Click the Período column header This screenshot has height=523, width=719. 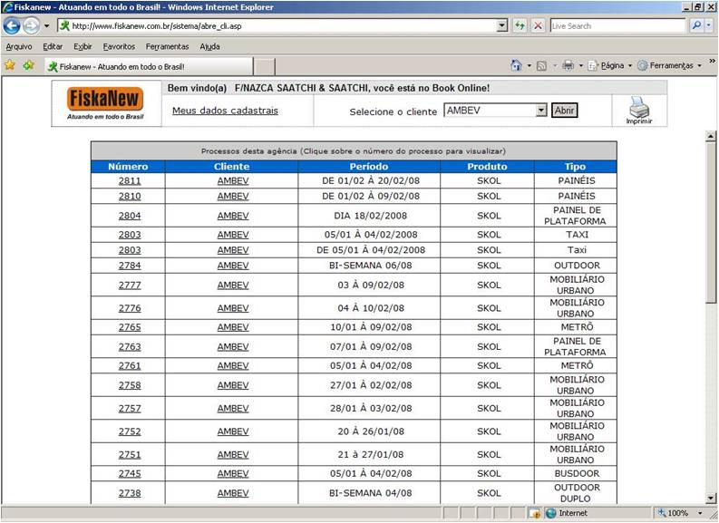[369, 167]
